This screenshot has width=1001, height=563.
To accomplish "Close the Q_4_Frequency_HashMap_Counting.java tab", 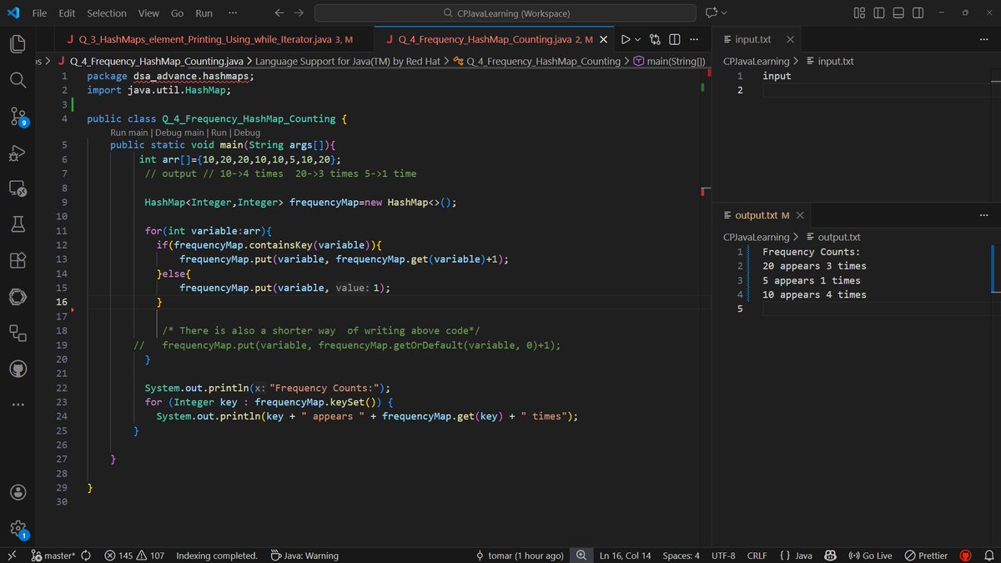I will [604, 39].
